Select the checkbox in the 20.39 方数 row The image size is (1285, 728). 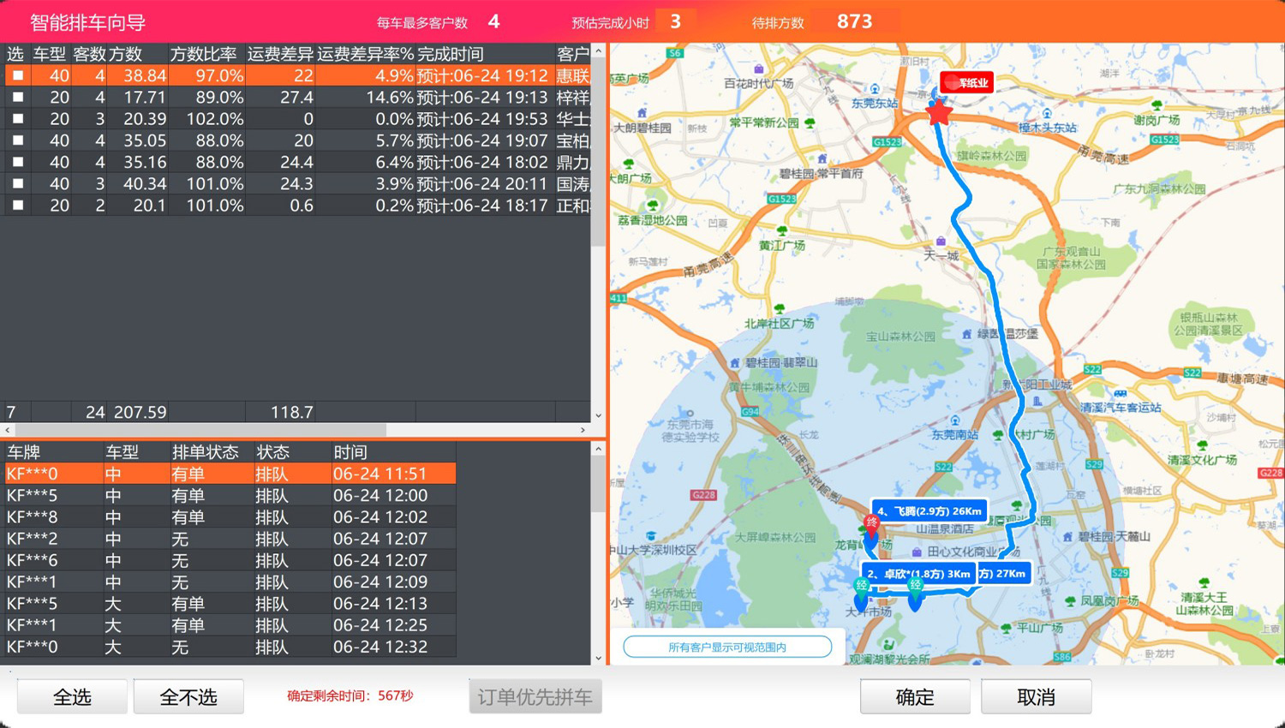click(17, 119)
